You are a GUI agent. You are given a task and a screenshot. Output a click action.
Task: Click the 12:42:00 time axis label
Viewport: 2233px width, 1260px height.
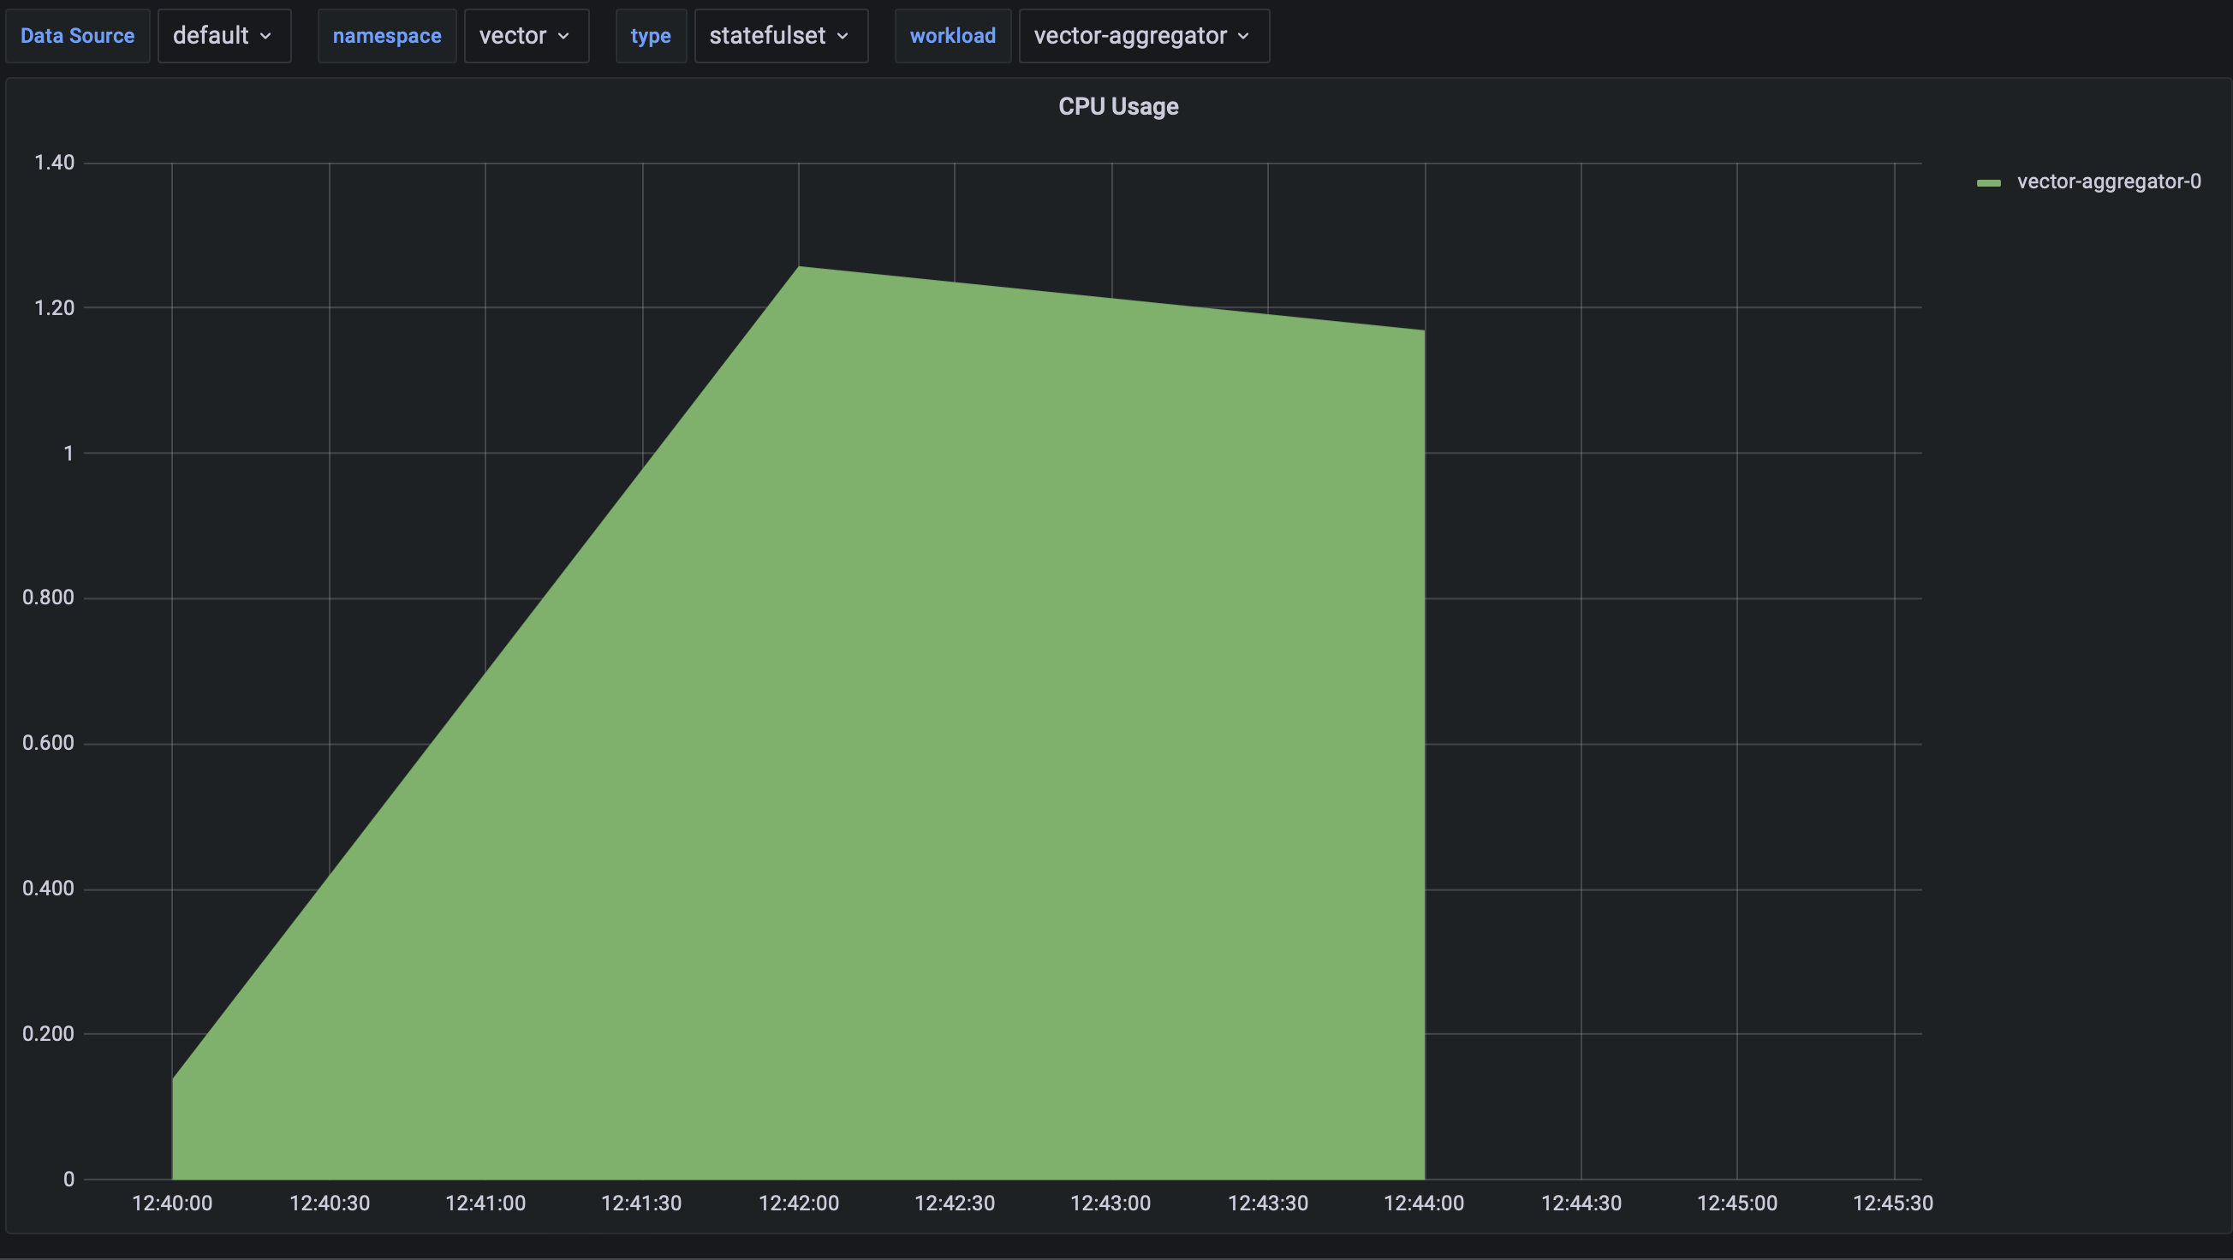798,1203
